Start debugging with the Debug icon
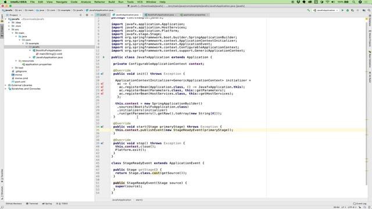Viewport: 372px width, 209px height. pos(348,10)
